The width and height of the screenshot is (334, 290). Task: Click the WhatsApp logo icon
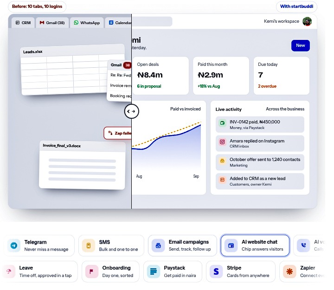click(x=76, y=23)
